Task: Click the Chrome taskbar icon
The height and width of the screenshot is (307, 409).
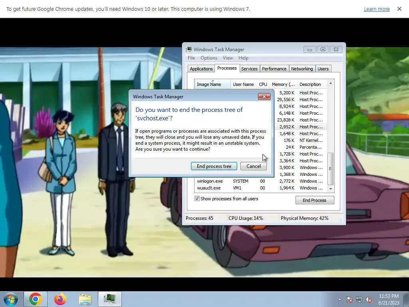Action: [36, 299]
